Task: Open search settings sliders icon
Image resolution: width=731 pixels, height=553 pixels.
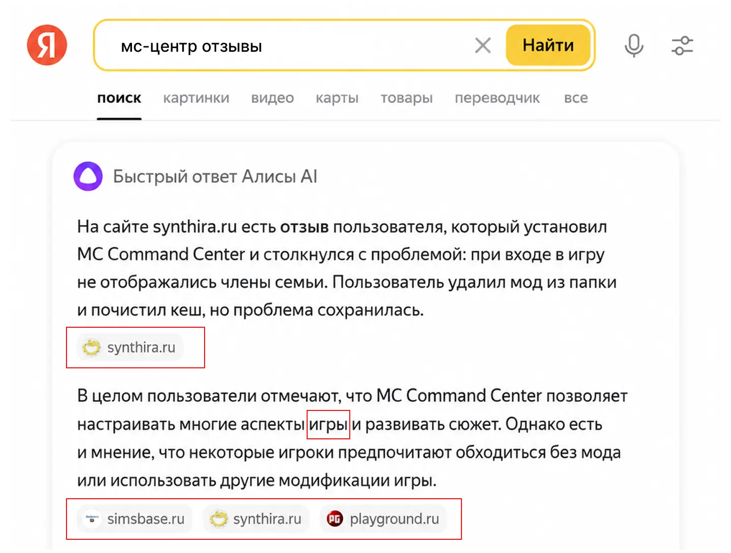Action: pos(682,46)
